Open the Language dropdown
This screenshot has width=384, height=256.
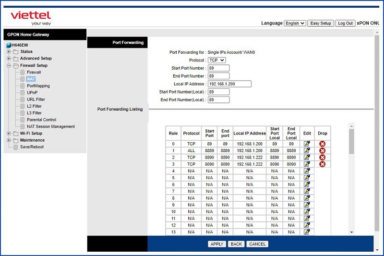tap(295, 23)
